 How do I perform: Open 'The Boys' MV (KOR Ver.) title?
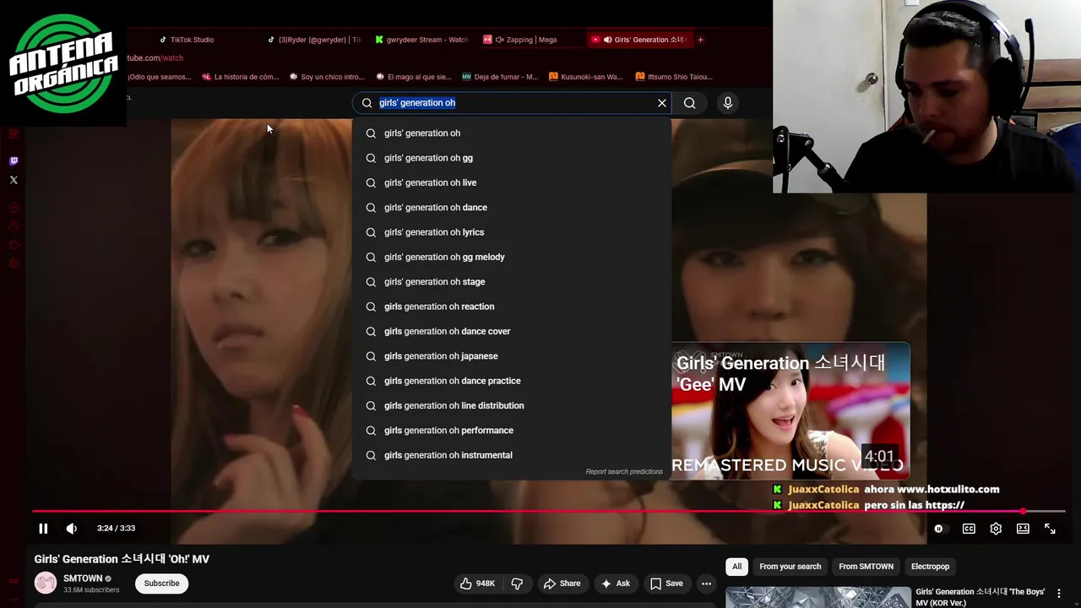980,597
